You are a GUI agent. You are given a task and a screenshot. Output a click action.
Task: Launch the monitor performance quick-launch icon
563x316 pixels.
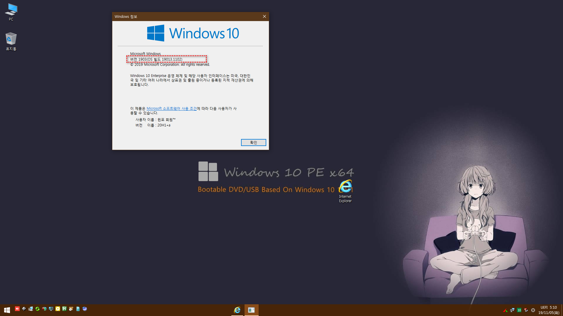click(x=51, y=309)
